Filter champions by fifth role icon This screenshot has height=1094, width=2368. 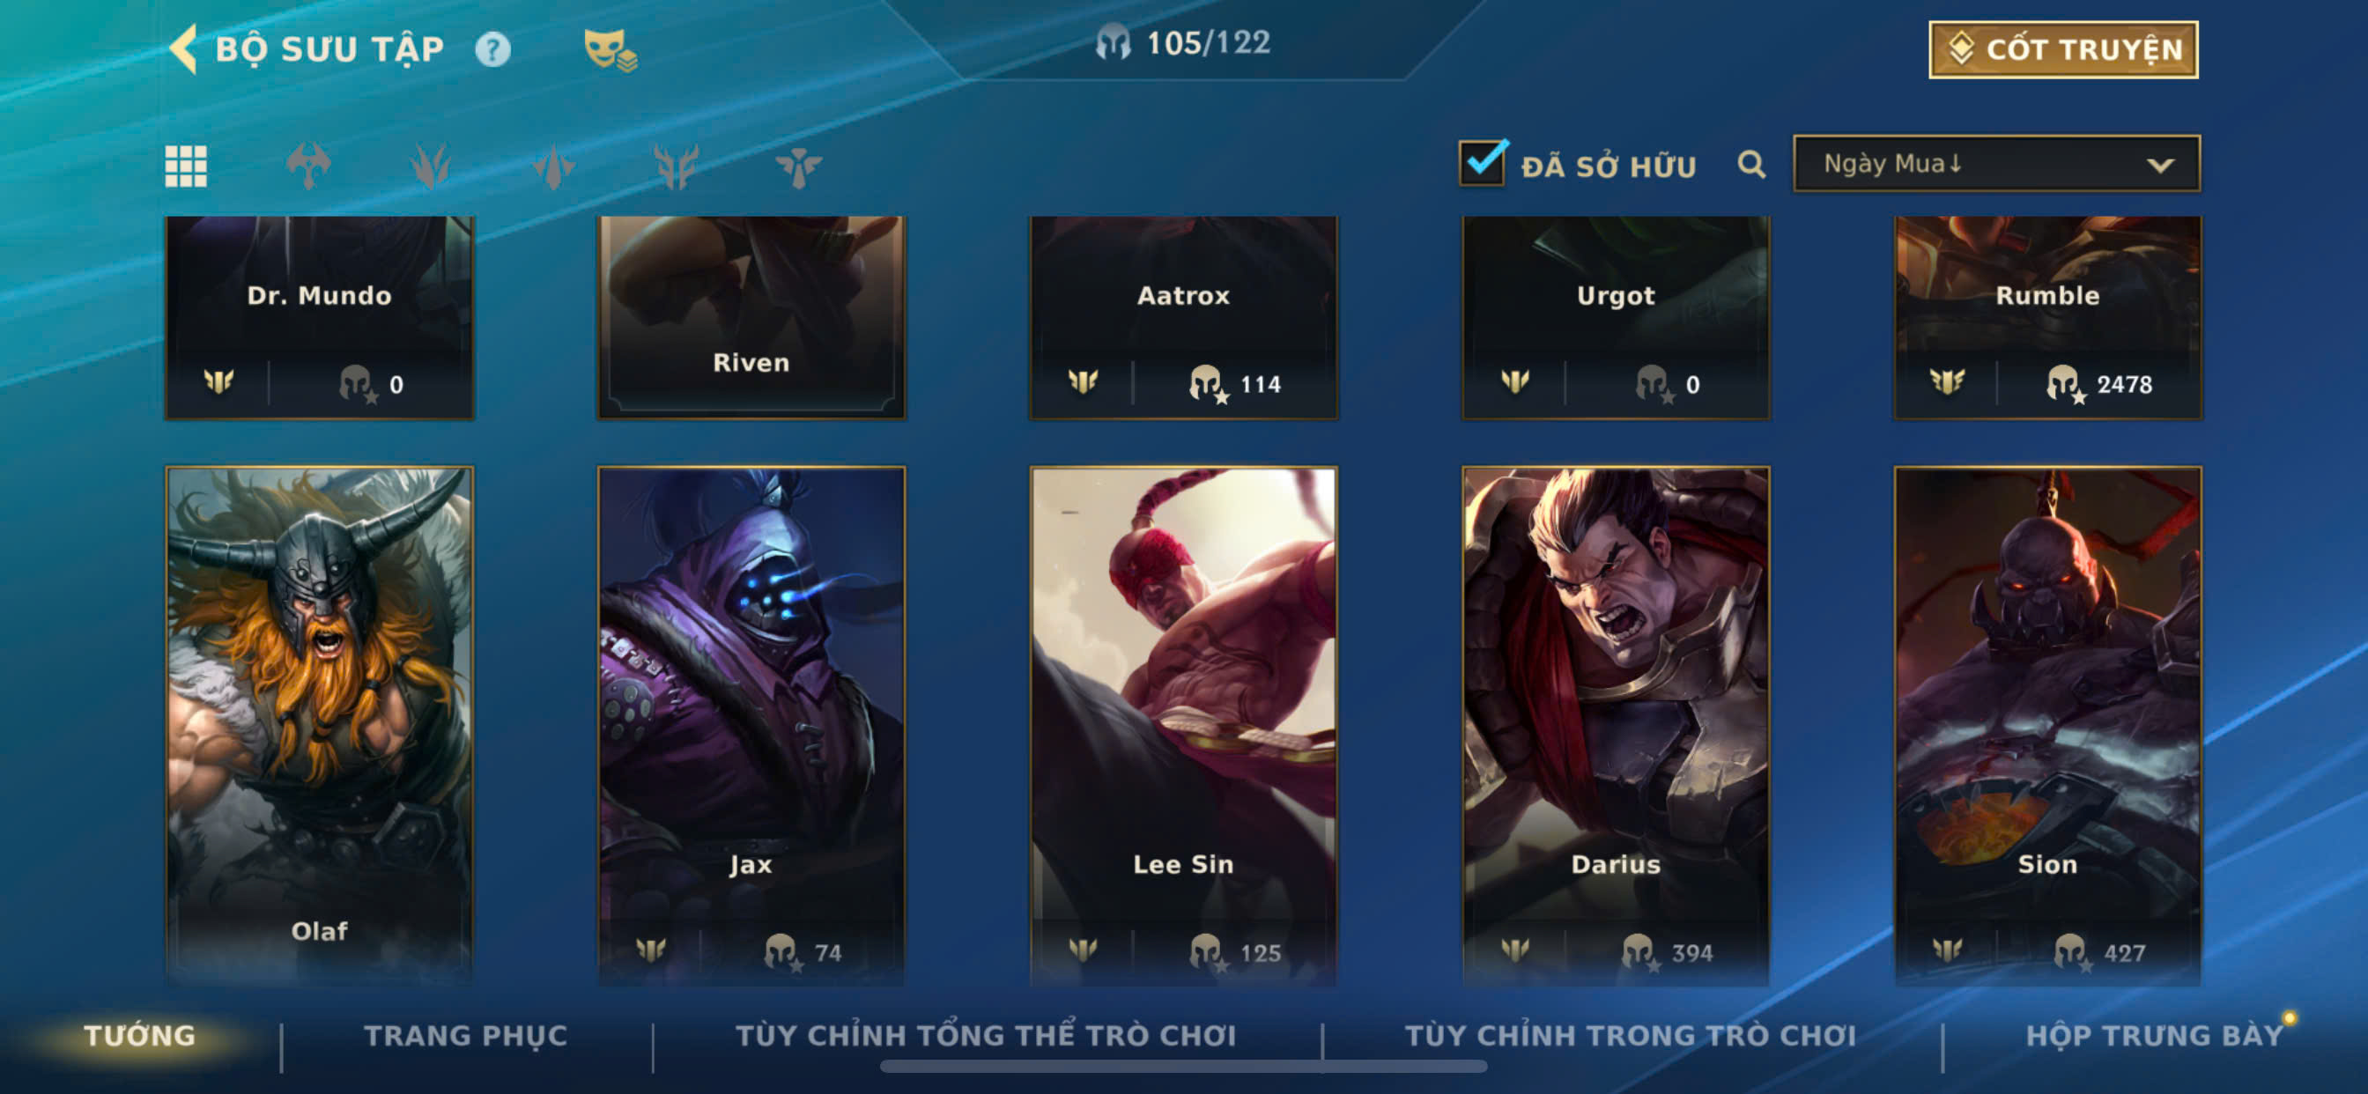coord(798,166)
